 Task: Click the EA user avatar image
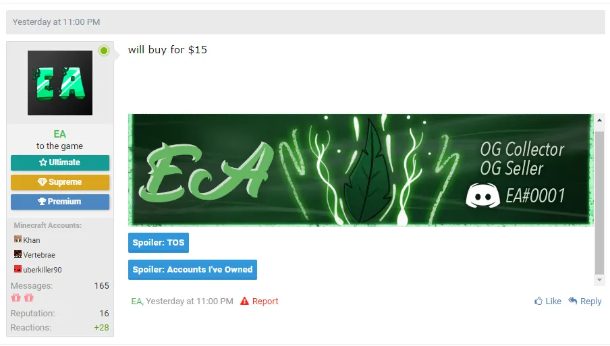[x=60, y=83]
